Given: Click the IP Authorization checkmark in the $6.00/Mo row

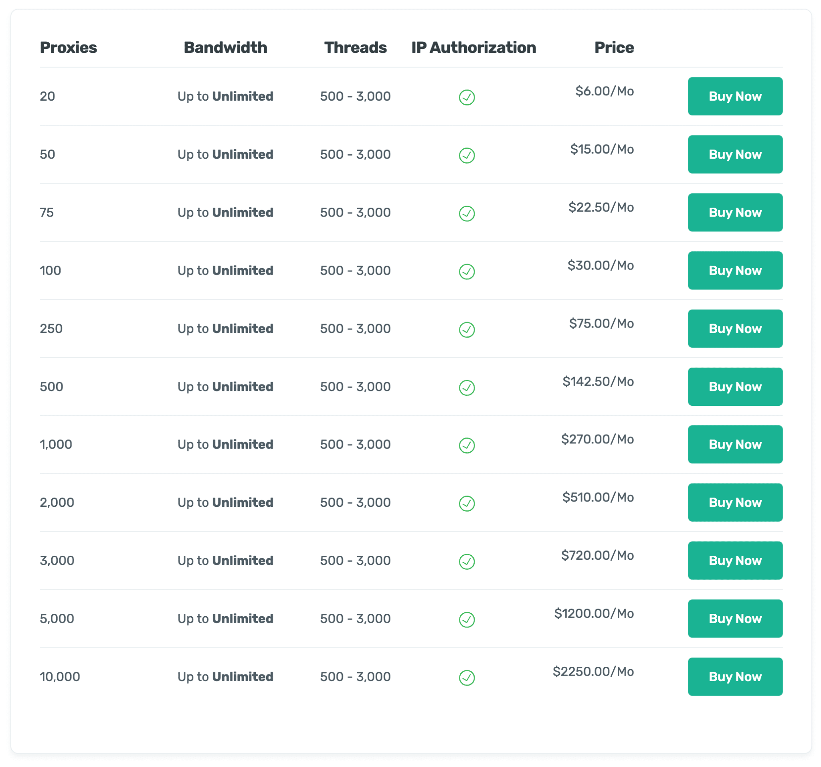Looking at the screenshot, I should [467, 97].
